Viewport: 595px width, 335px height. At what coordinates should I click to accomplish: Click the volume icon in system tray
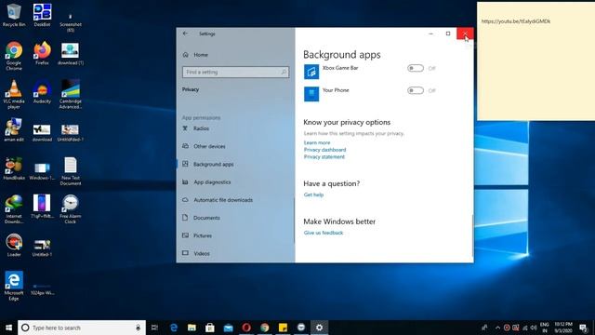[534, 328]
